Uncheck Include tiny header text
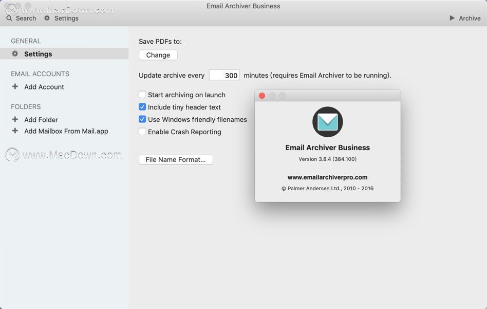The width and height of the screenshot is (487, 309). coord(142,107)
